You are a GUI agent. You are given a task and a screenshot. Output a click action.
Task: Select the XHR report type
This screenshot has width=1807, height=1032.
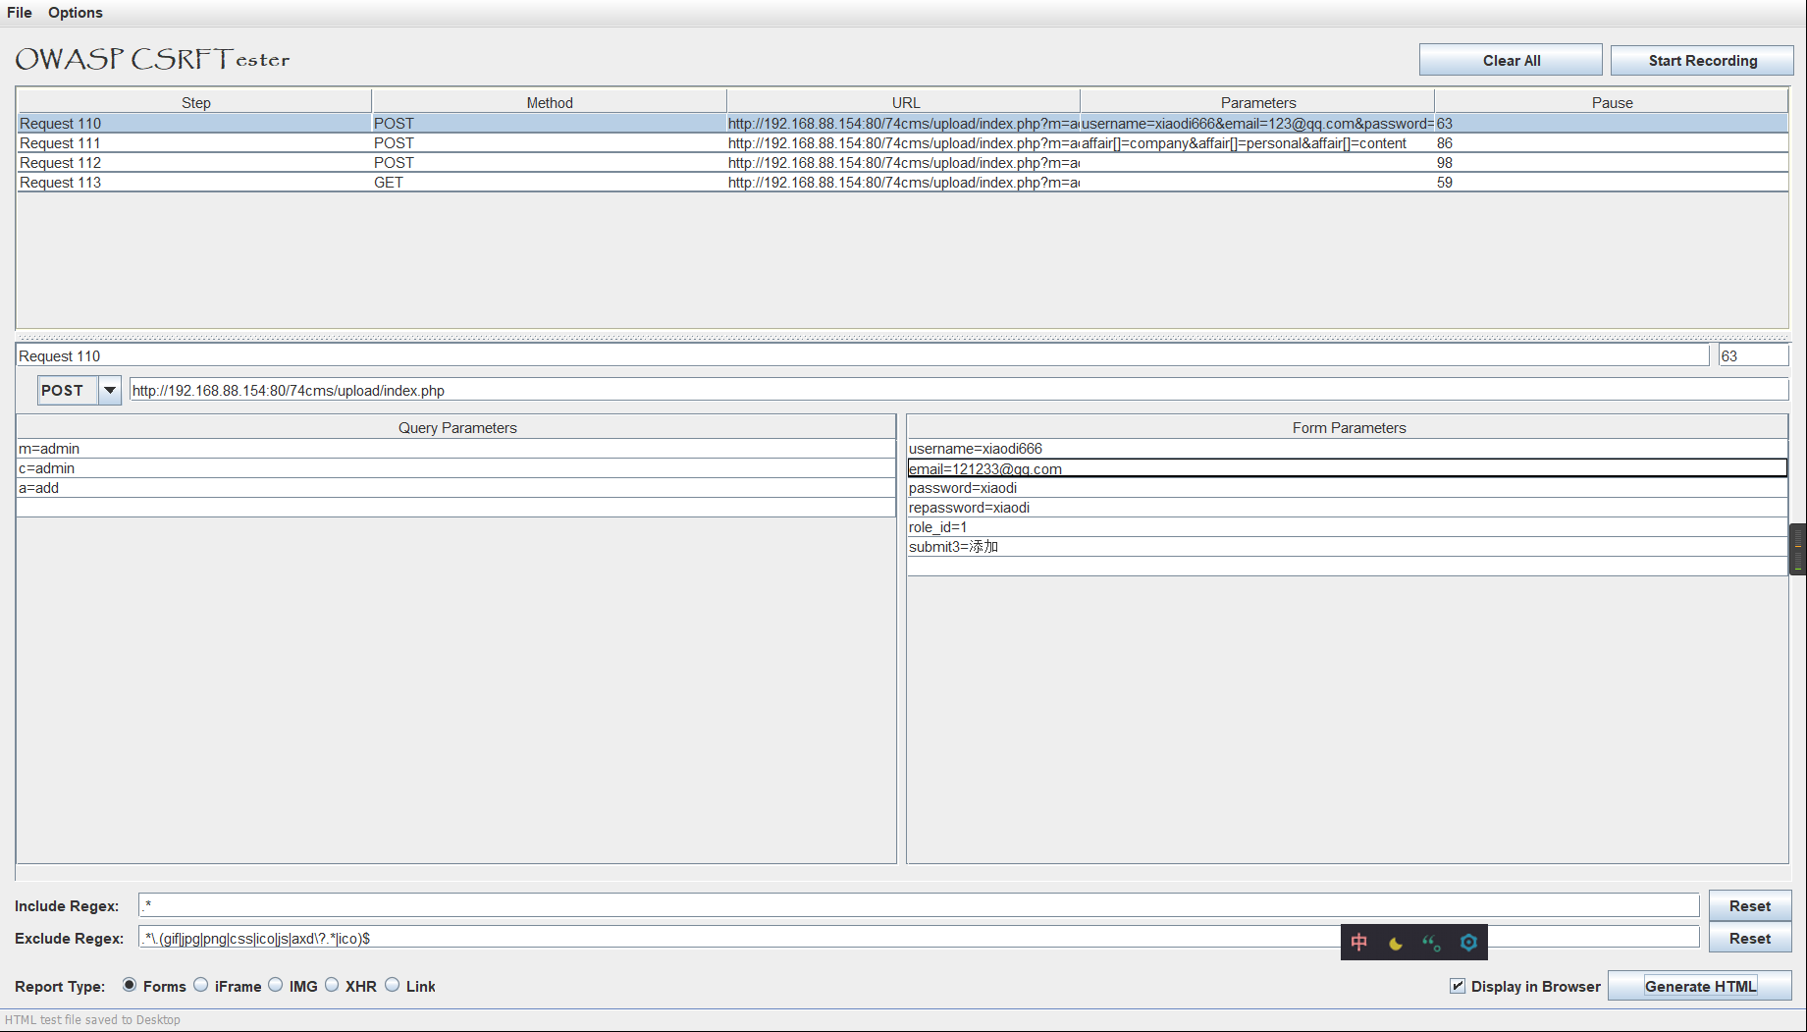pyautogui.click(x=332, y=985)
